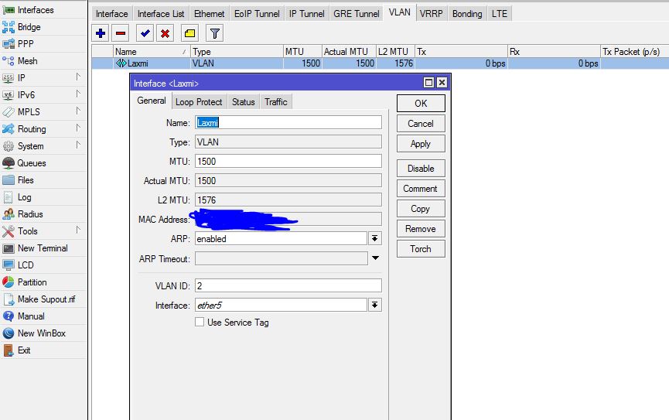Switch to the LTE tab
Screen dimensions: 669x420
pyautogui.click(x=500, y=14)
